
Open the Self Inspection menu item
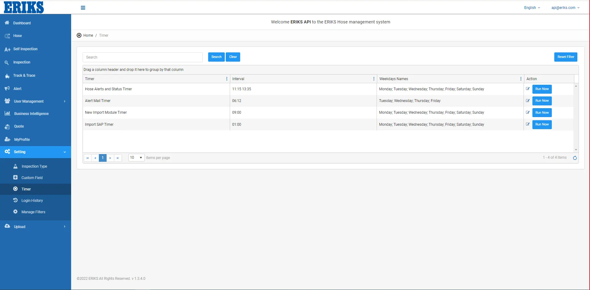(x=35, y=49)
